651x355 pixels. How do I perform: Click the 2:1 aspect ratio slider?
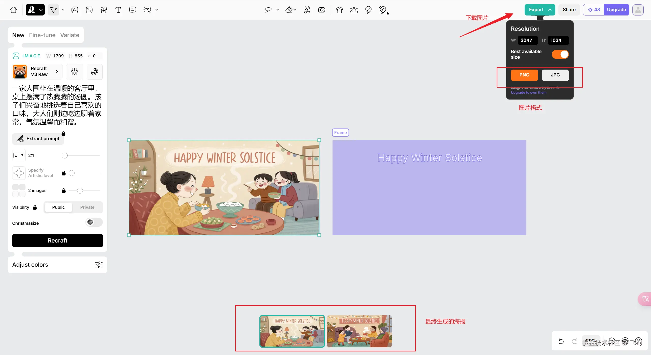[x=65, y=155]
